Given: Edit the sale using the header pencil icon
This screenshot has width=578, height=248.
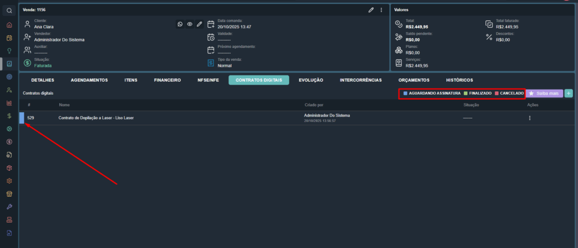Looking at the screenshot, I should [x=371, y=10].
